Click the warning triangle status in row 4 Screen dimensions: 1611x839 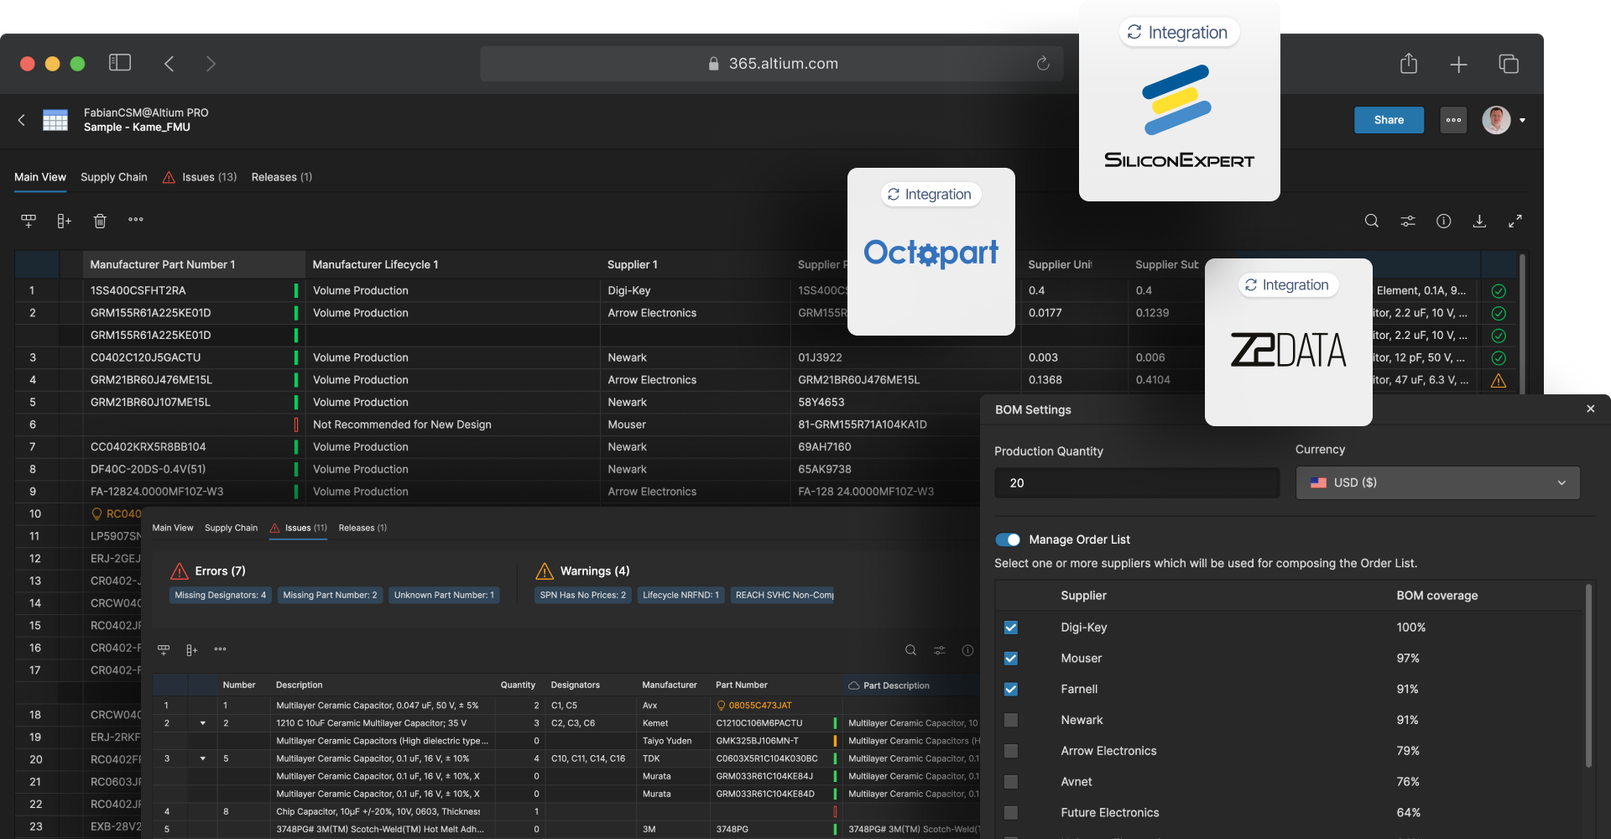[x=1498, y=380]
